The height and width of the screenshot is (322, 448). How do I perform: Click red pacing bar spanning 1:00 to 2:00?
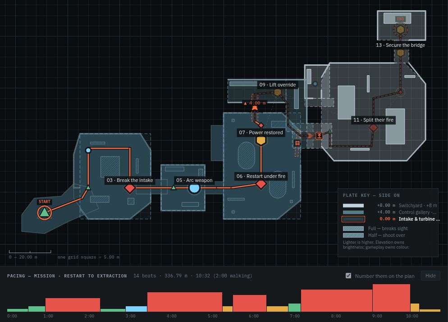73,304
